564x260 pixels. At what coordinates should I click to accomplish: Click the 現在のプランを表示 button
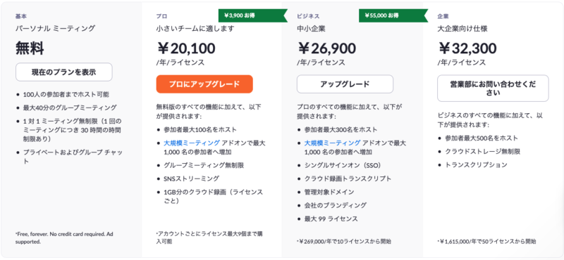pos(64,72)
